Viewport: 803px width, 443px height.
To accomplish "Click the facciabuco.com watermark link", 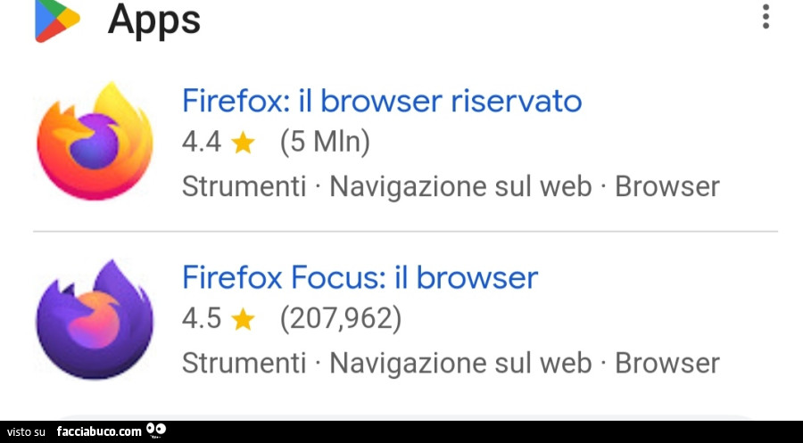I will click(98, 432).
